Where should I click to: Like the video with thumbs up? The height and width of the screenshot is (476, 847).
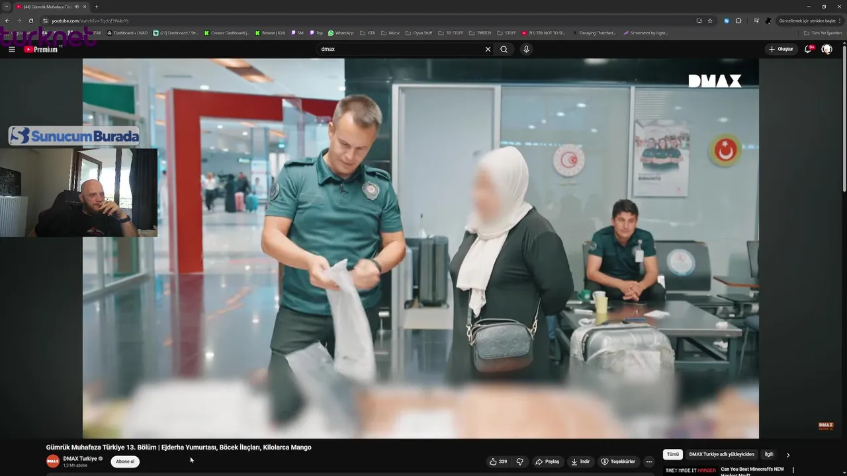[x=498, y=461]
